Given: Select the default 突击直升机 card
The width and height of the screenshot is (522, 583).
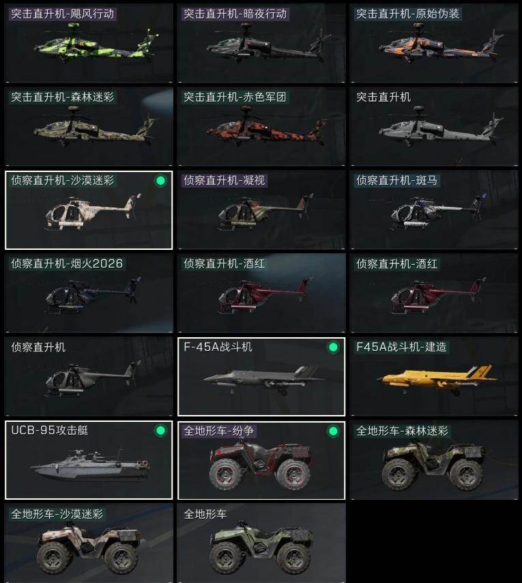Looking at the screenshot, I should pyautogui.click(x=434, y=127).
